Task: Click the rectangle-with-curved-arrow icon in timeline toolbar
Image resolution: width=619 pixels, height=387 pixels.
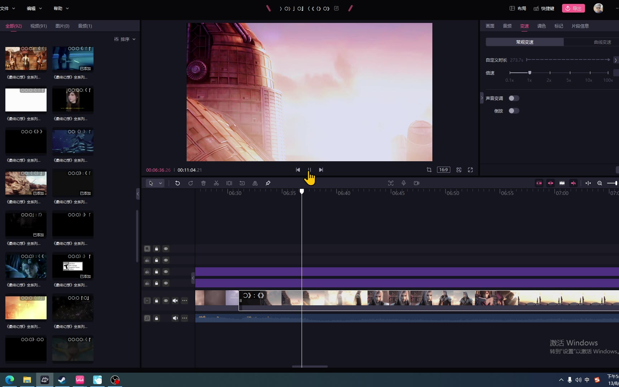Action: [x=242, y=183]
